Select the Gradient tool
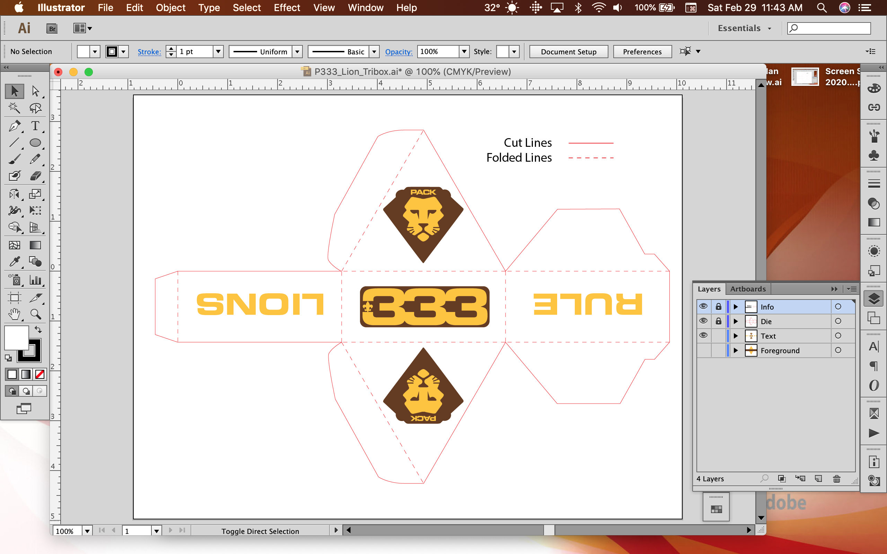The height and width of the screenshot is (554, 887). [x=35, y=245]
